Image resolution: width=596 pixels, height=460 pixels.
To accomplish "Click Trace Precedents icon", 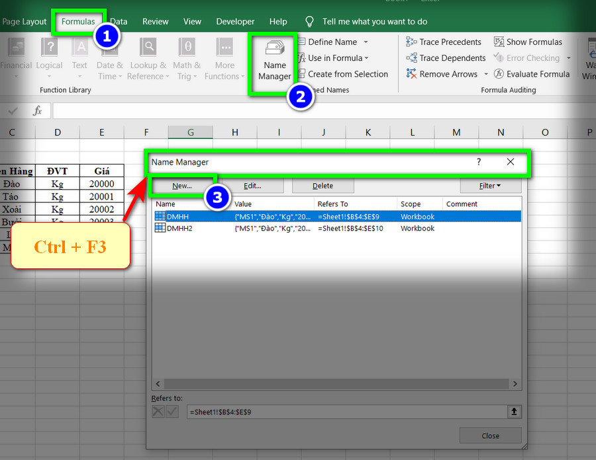I will coord(411,42).
